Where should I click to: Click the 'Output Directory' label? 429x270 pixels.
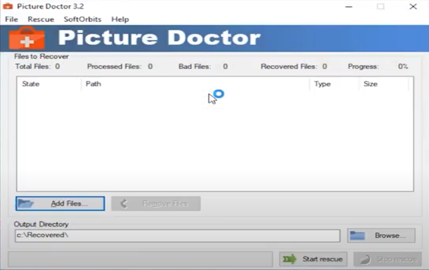click(x=41, y=224)
